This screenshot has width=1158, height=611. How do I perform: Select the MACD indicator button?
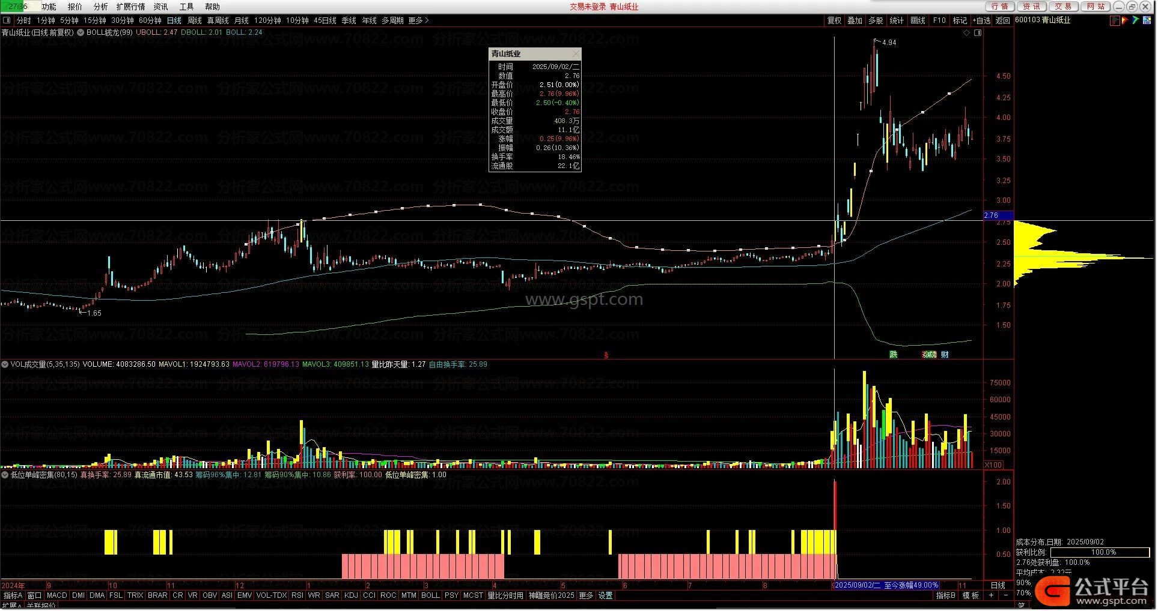(57, 595)
